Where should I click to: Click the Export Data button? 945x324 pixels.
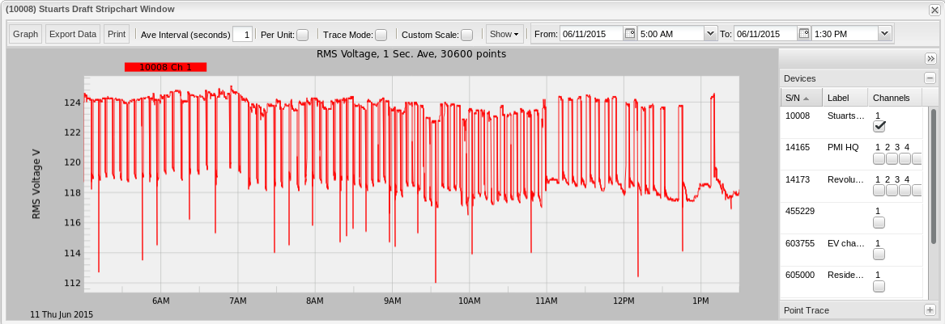pyautogui.click(x=73, y=35)
